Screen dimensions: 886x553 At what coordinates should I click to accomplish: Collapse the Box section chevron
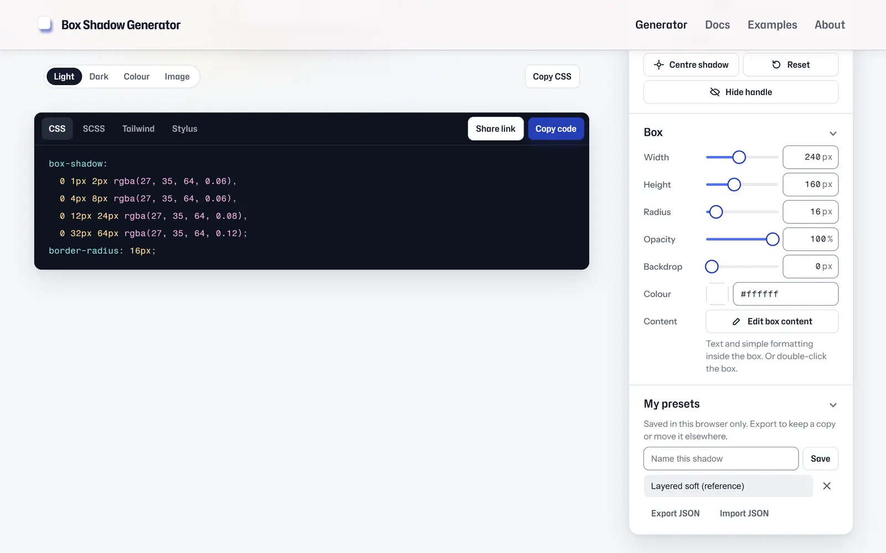[x=833, y=133]
